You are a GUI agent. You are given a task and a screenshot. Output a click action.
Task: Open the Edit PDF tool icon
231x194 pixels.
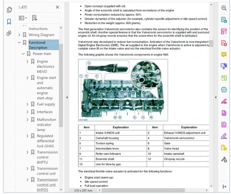[224, 43]
